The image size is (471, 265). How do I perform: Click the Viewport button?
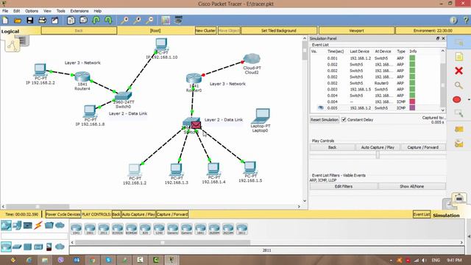tap(356, 30)
